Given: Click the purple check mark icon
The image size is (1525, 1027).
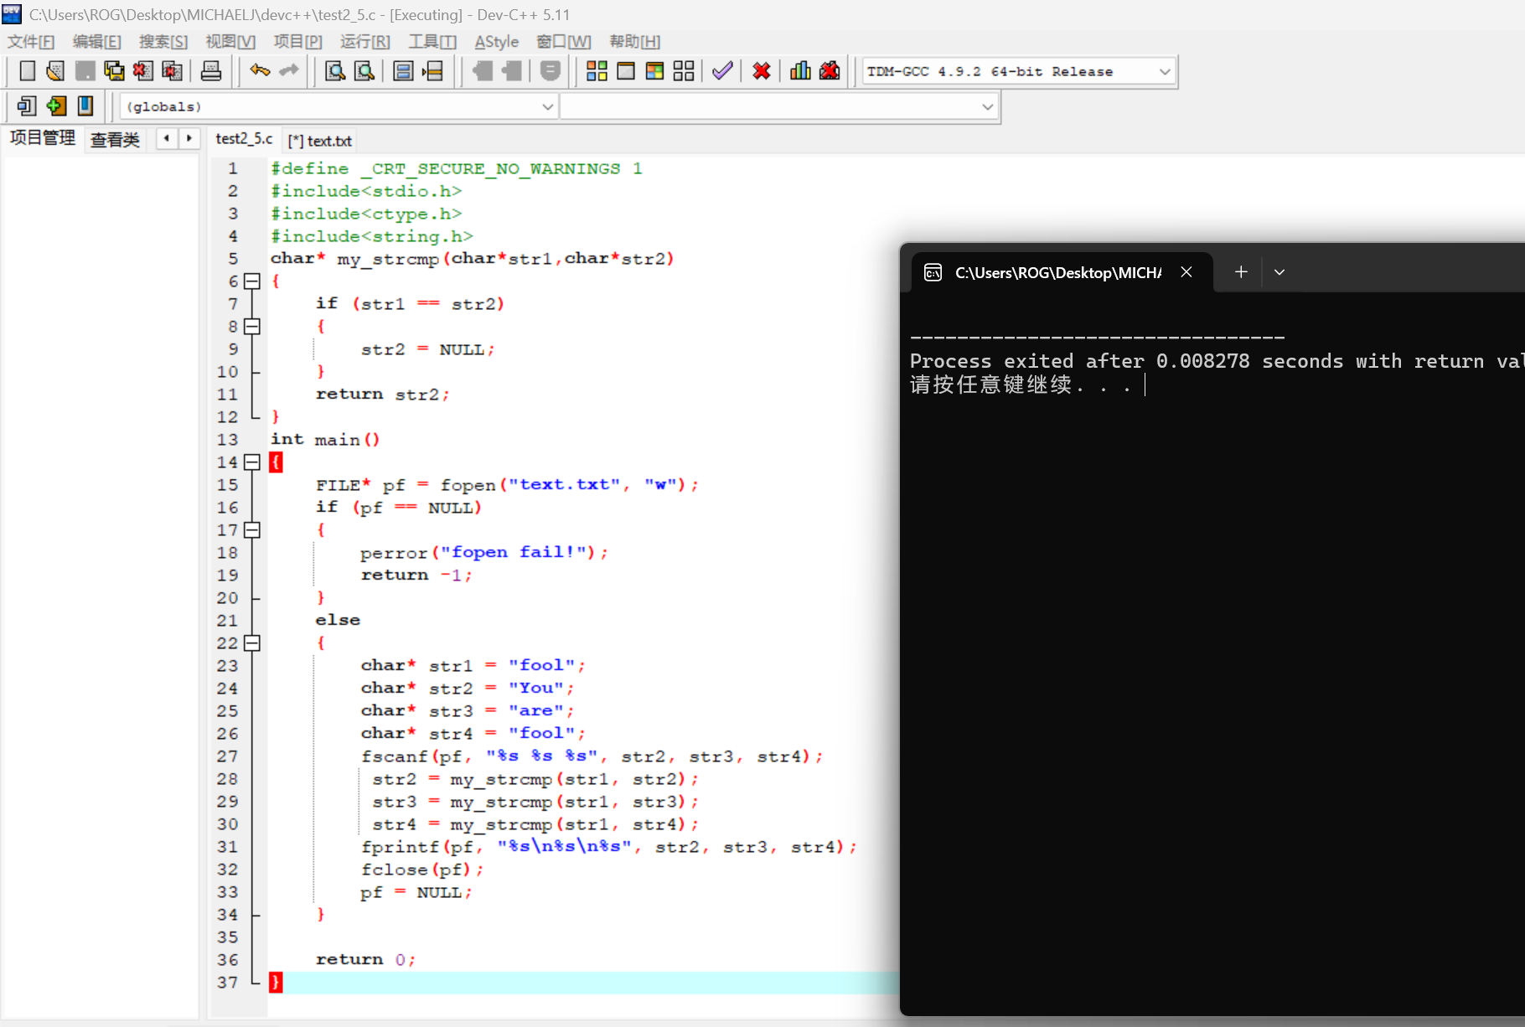Looking at the screenshot, I should [x=722, y=71].
